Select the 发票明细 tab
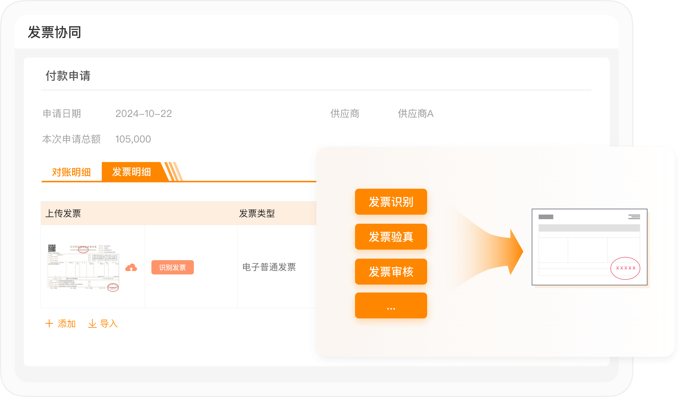 coord(131,172)
